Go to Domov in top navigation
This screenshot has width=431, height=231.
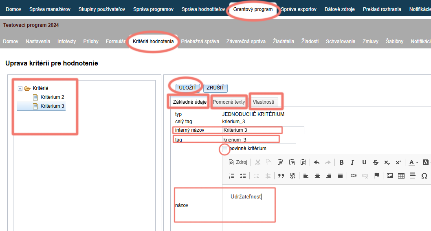[x=13, y=9]
